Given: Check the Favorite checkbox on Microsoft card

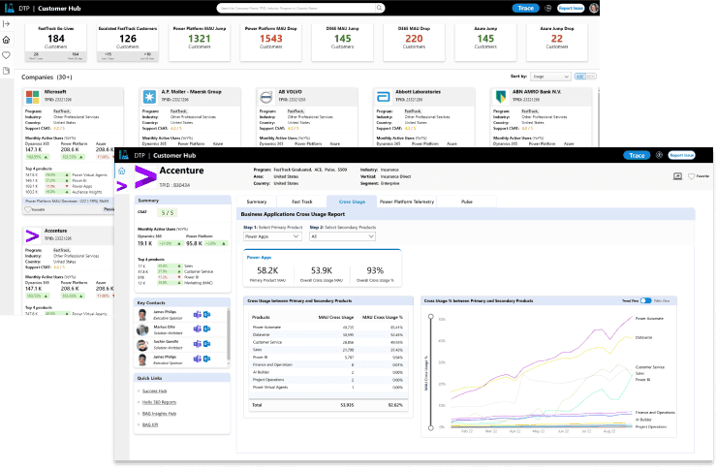Looking at the screenshot, I should point(28,208).
